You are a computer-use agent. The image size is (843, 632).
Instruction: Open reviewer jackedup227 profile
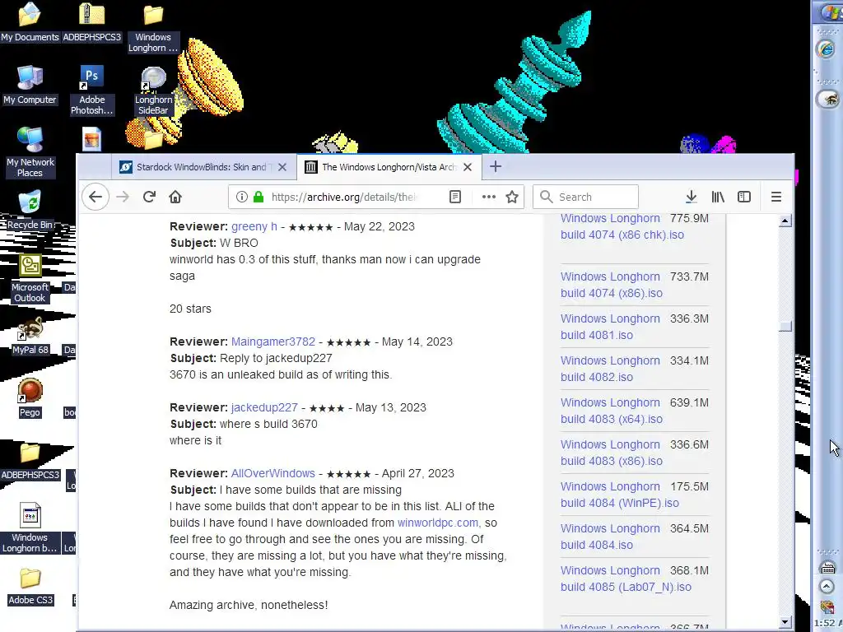click(x=264, y=407)
